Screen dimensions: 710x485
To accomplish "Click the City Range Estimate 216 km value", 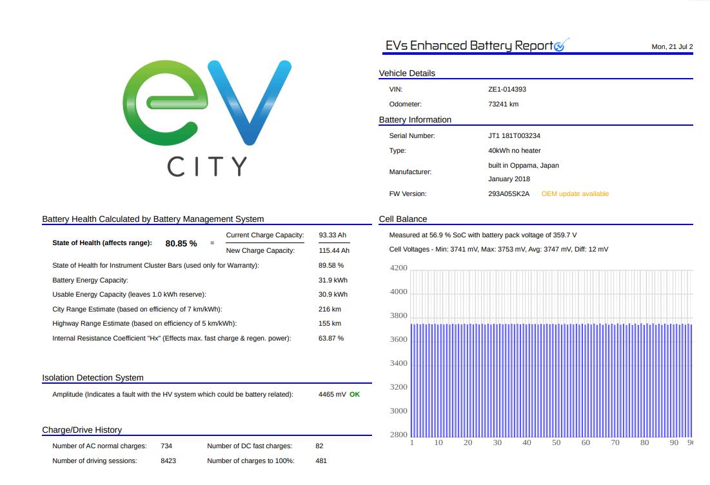I will click(330, 309).
